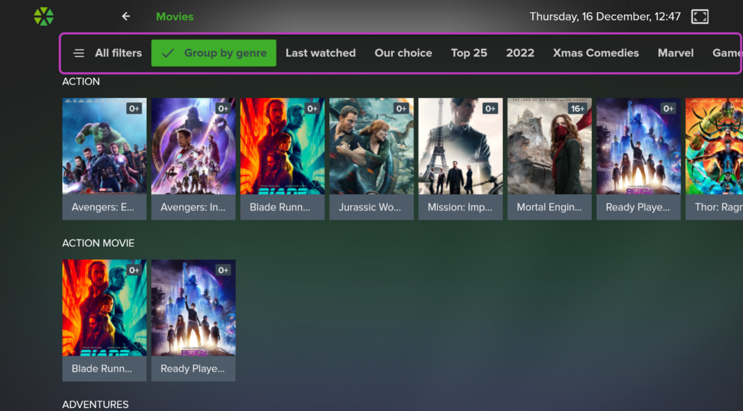Open the Mortal Engin... movie card
The height and width of the screenshot is (411, 743).
(550, 159)
